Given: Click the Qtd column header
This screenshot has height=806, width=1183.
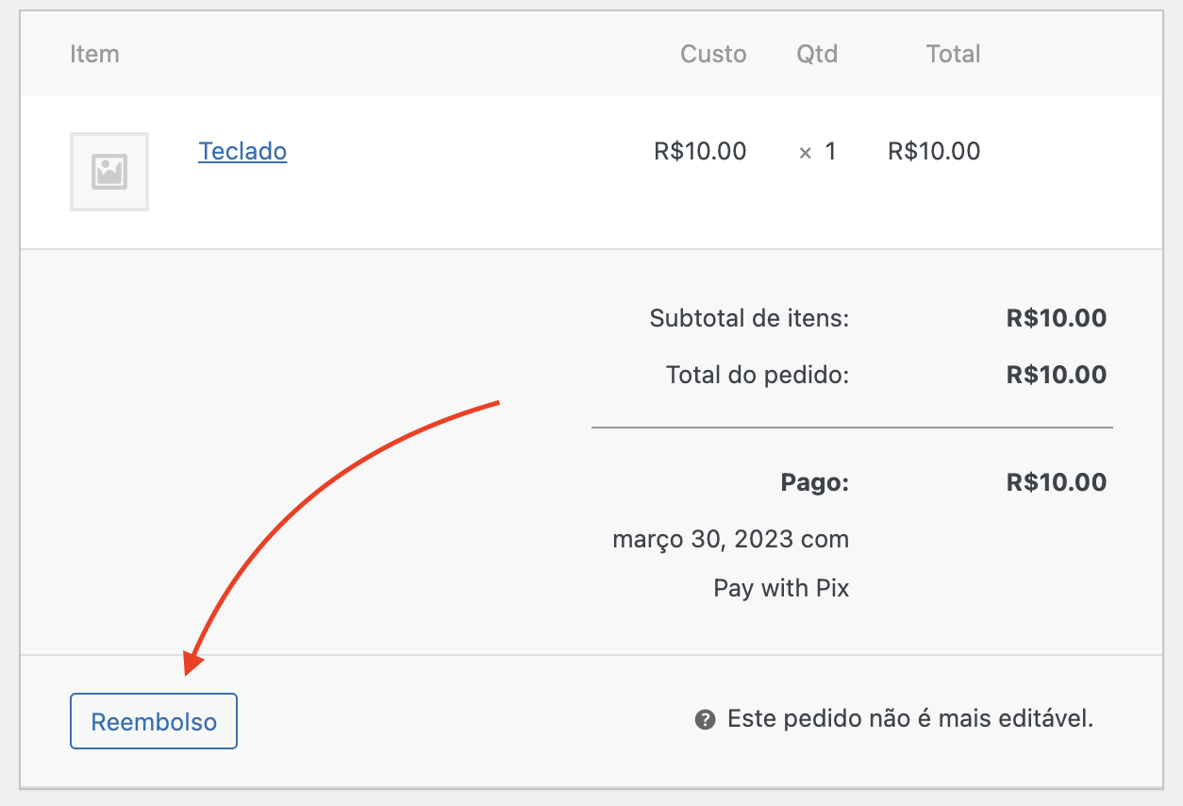Looking at the screenshot, I should [x=816, y=54].
